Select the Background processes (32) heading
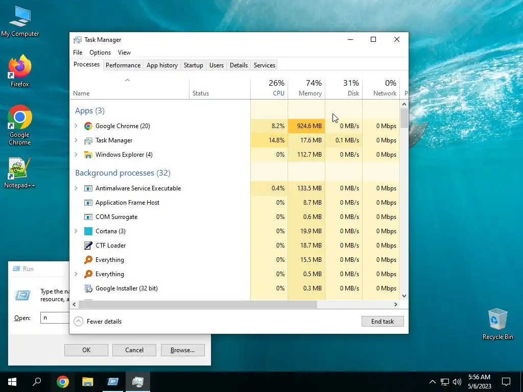The height and width of the screenshot is (392, 523). 123,173
